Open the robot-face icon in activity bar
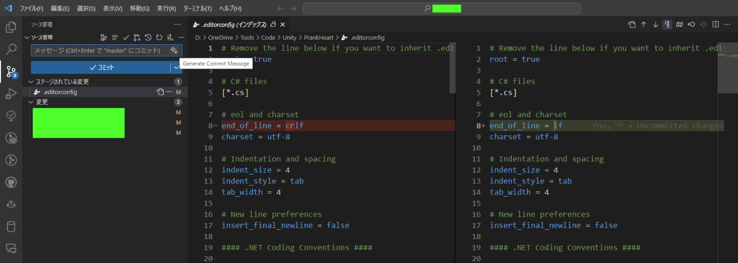The image size is (738, 263). point(11,204)
